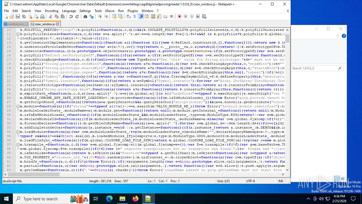Viewport: 362px width, 204px height.
Task: Open the Windows Start menu
Action: [x=6, y=199]
